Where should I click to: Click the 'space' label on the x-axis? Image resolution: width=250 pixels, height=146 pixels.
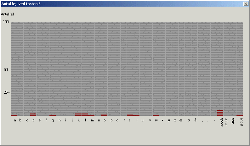coord(221,121)
